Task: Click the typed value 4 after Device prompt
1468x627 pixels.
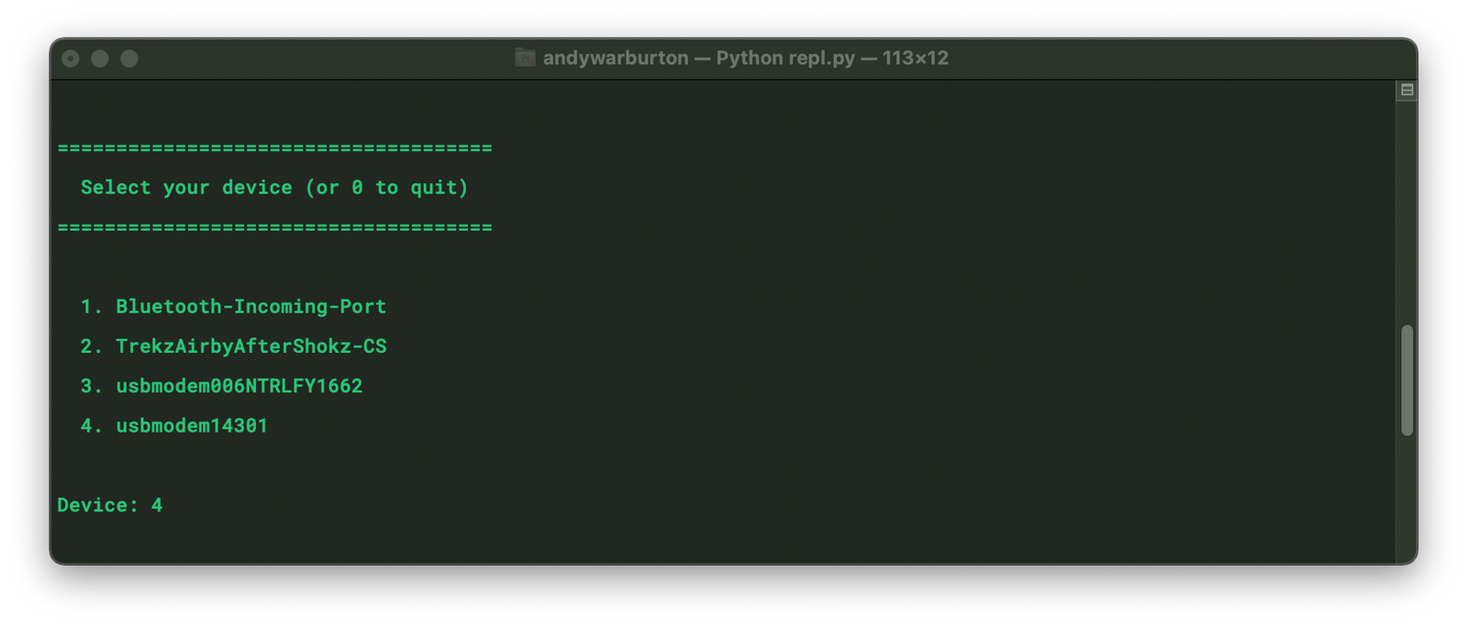Action: point(158,505)
